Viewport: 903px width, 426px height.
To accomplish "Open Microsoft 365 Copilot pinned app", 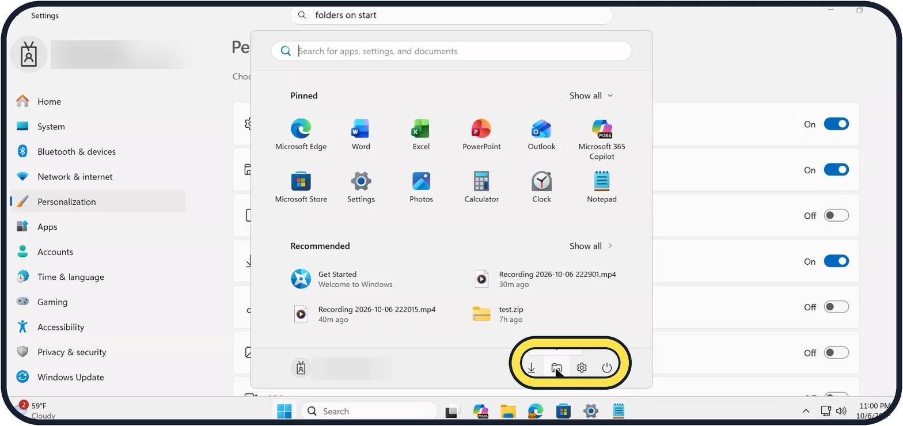I will coord(602,139).
